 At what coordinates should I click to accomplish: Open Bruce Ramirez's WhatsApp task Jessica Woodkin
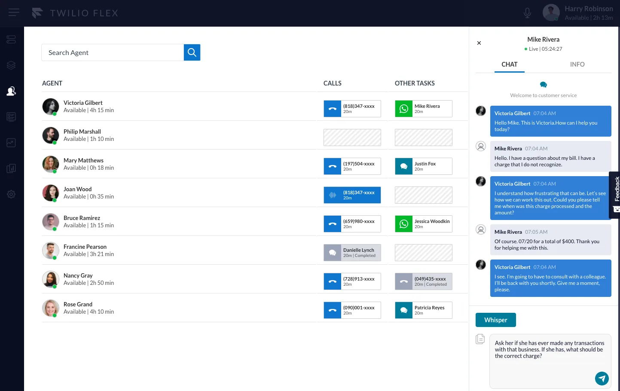424,224
